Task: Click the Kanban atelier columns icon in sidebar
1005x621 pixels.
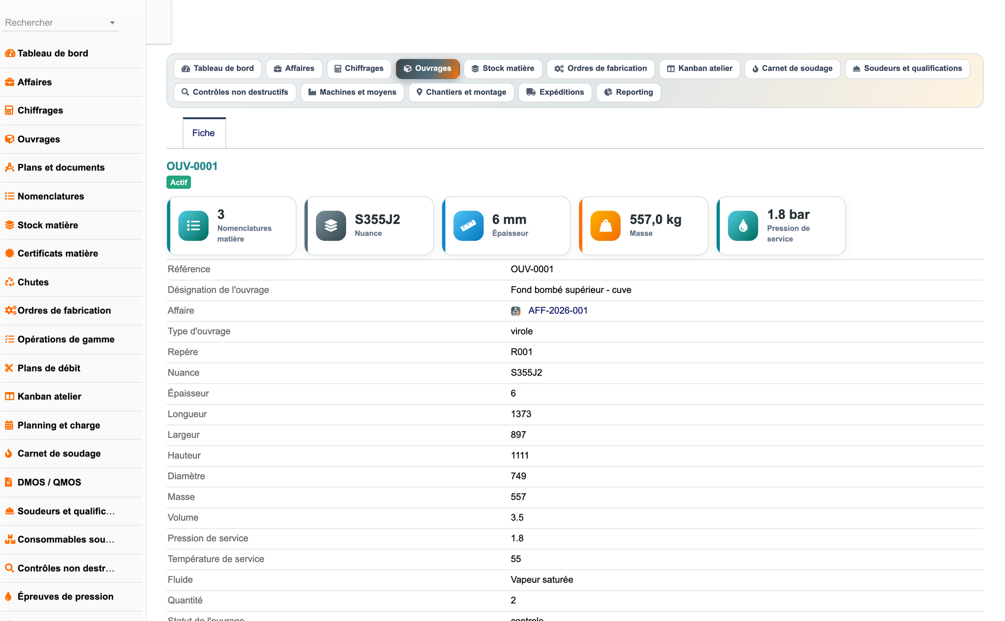Action: pyautogui.click(x=10, y=397)
